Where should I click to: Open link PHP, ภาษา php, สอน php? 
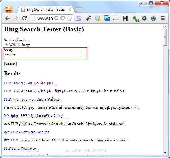[34, 99]
